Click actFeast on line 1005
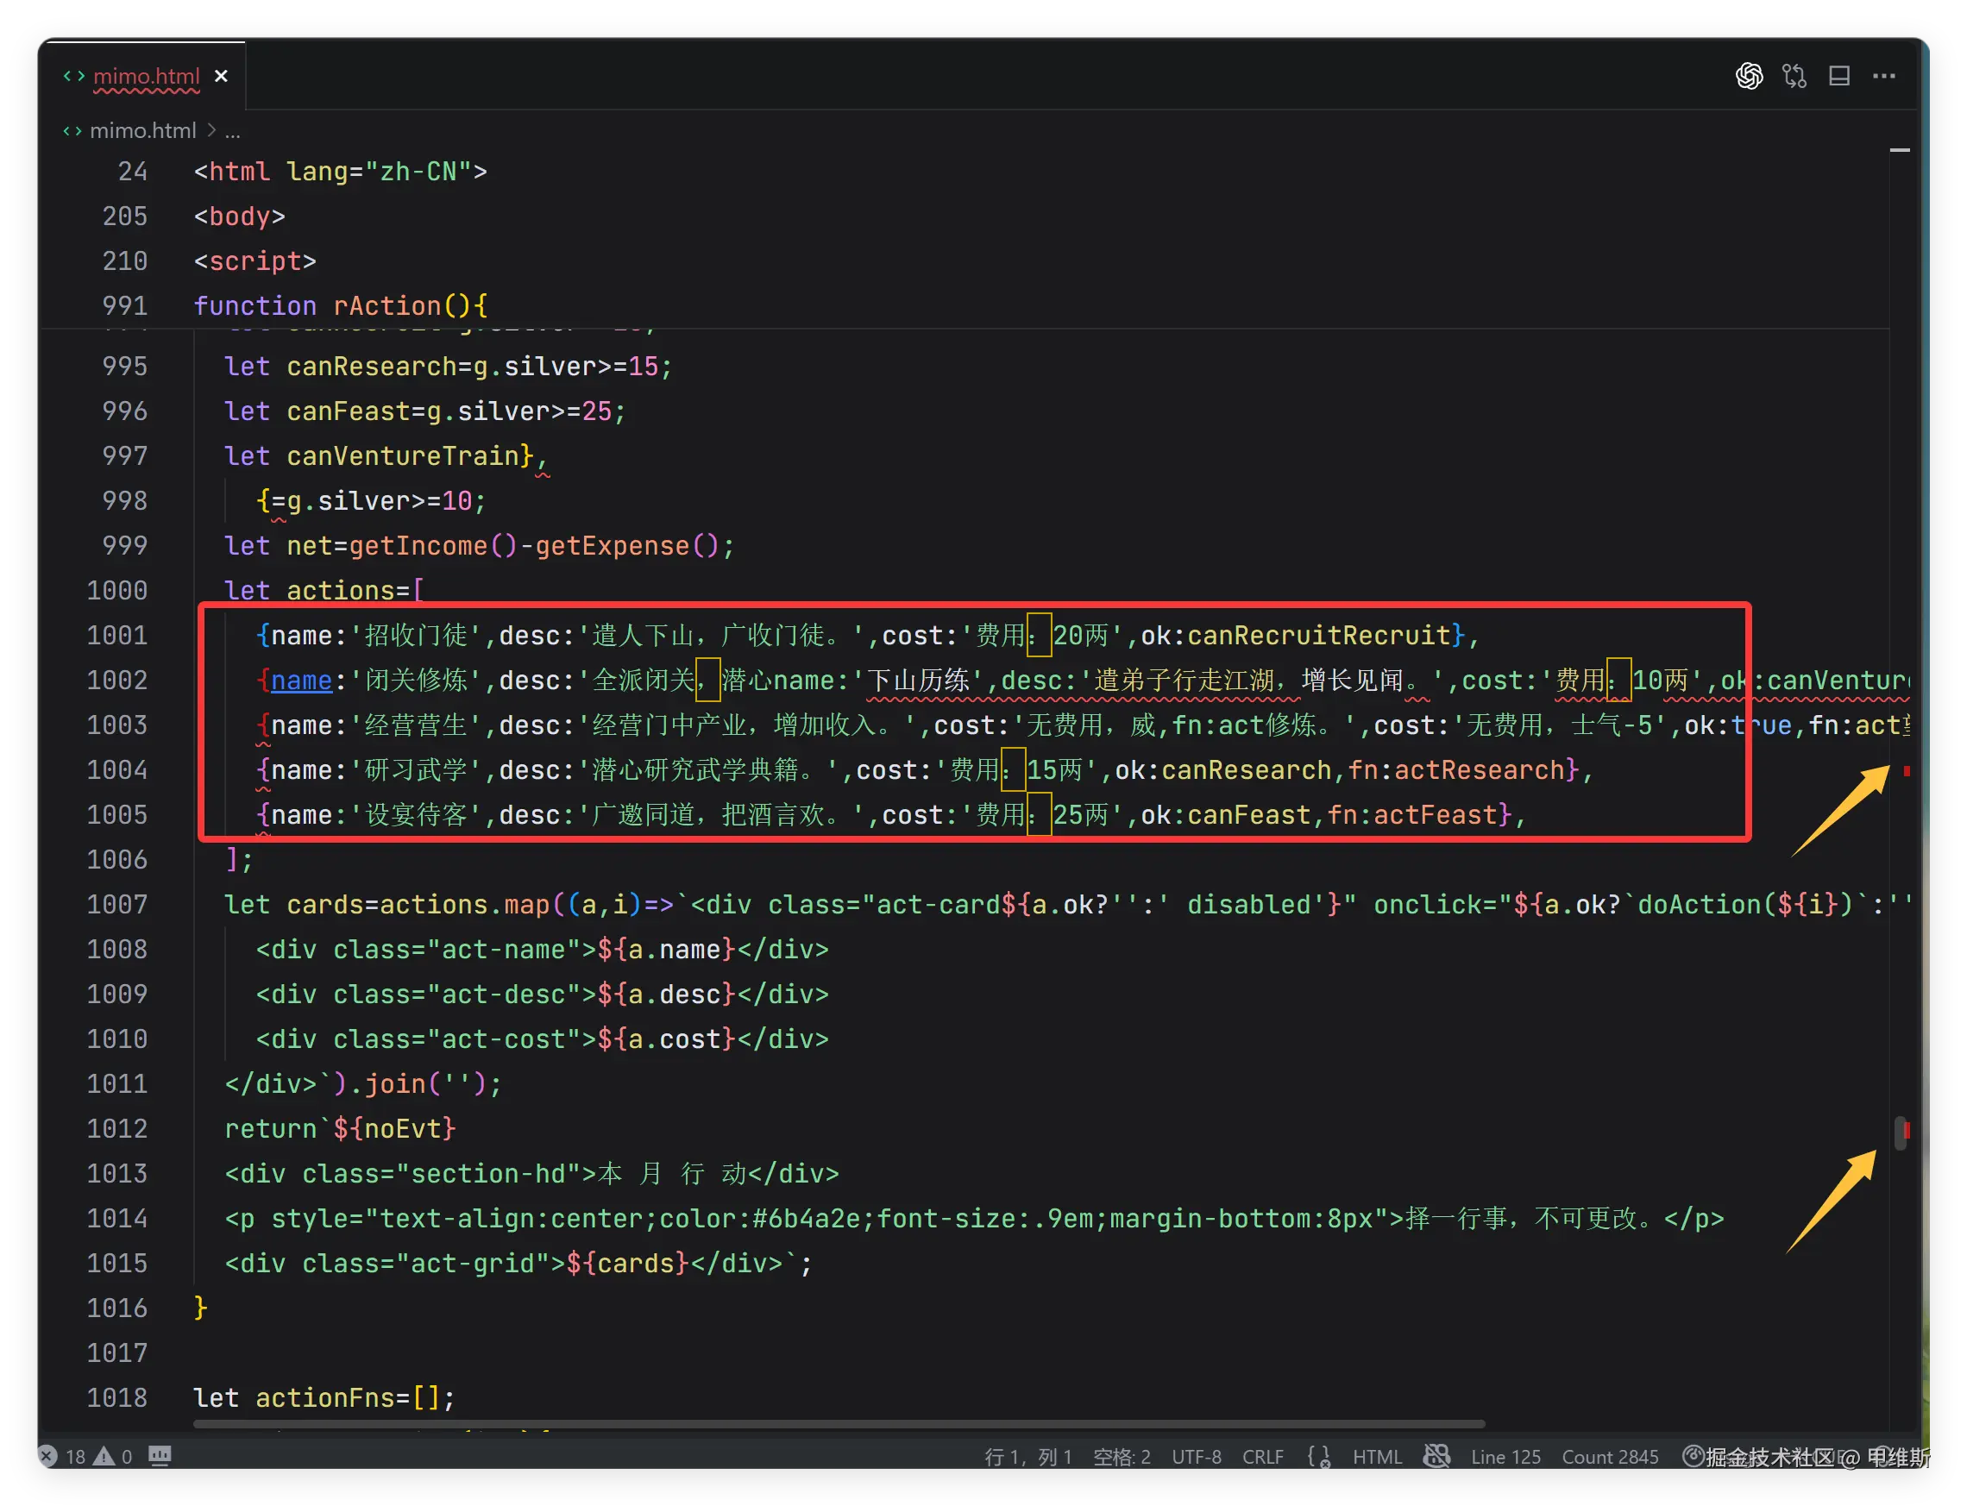The image size is (1967, 1506). coord(1436,815)
